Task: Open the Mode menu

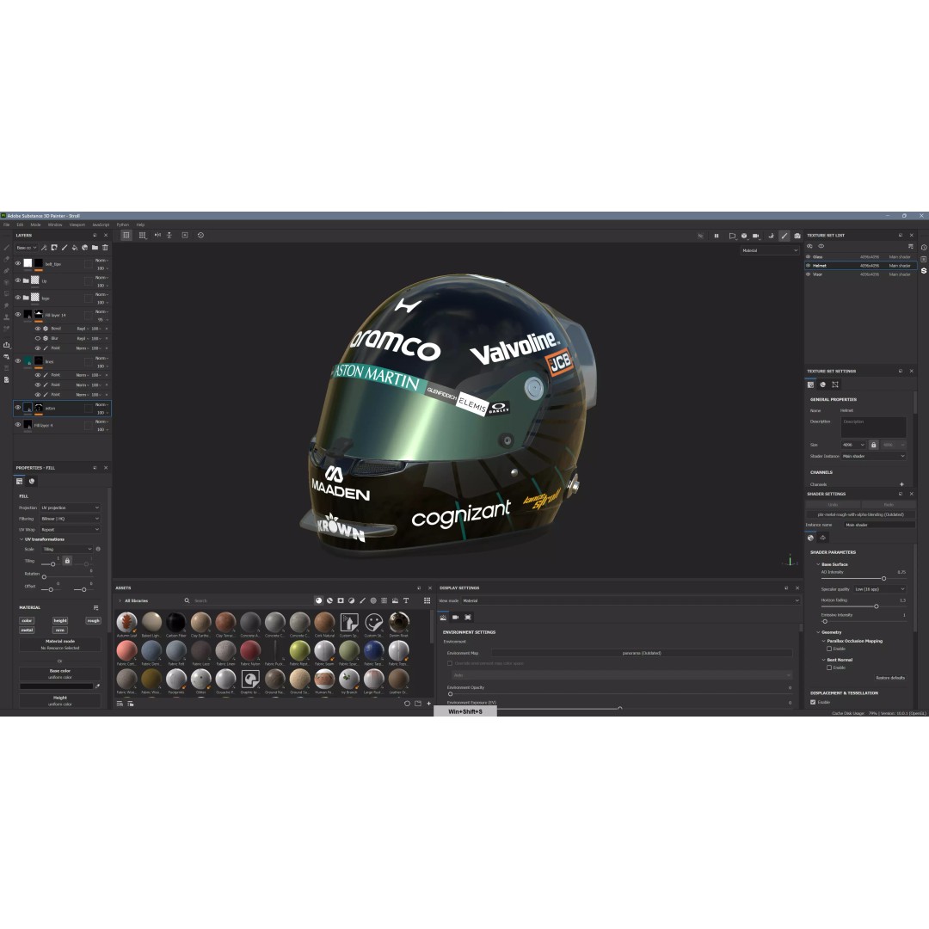Action: tap(35, 225)
